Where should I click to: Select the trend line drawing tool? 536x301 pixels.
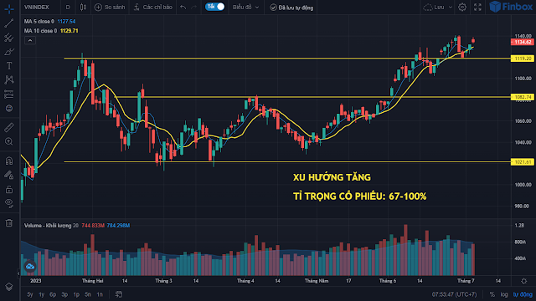[x=9, y=23]
